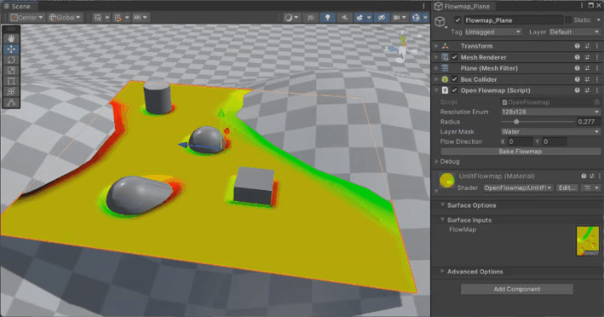Disable the Mesh Renderer component checkbox
The width and height of the screenshot is (604, 317).
tap(454, 57)
